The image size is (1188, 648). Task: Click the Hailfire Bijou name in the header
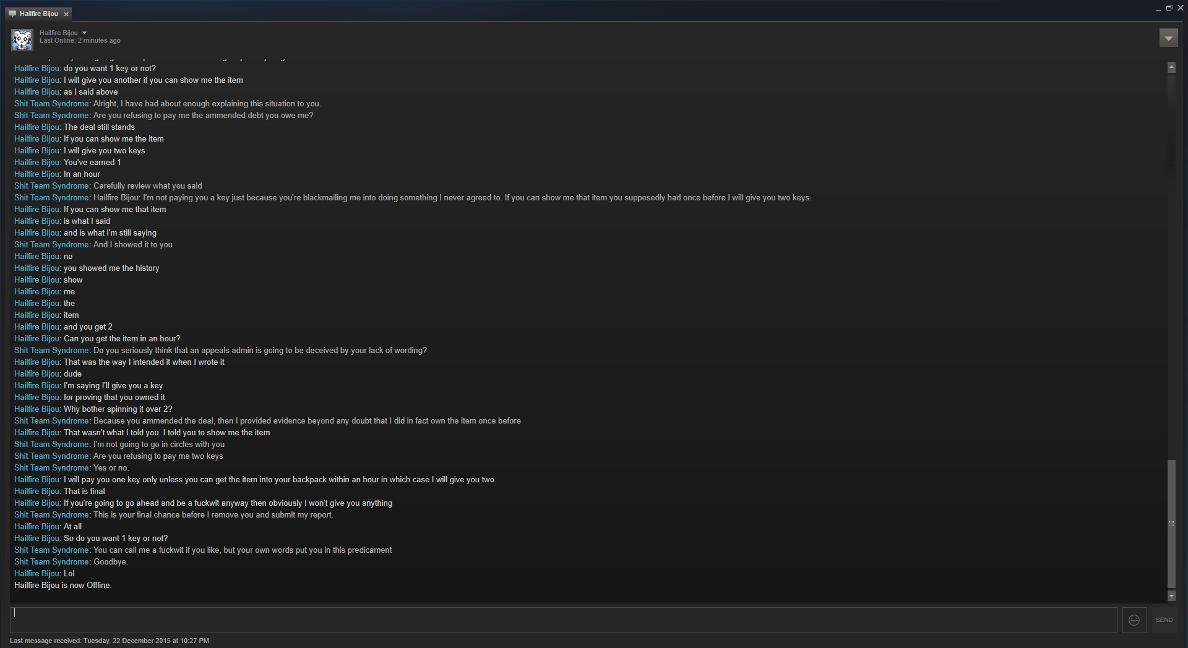coord(59,33)
